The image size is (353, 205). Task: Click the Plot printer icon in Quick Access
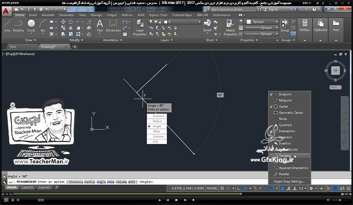41,9
